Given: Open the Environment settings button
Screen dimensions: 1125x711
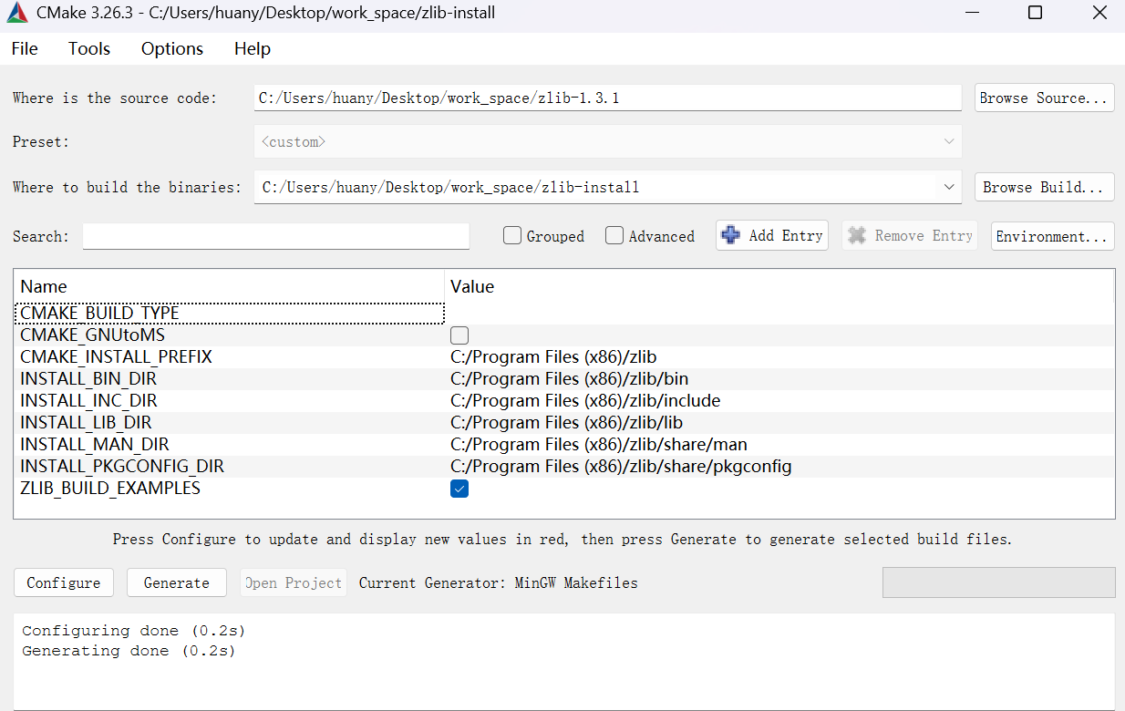Looking at the screenshot, I should (x=1053, y=236).
